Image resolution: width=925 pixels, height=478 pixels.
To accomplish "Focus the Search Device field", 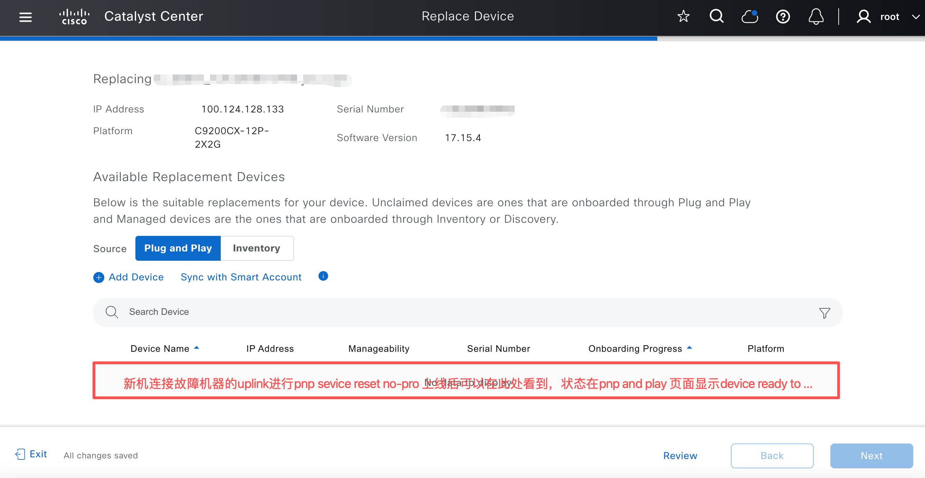I will click(x=468, y=312).
